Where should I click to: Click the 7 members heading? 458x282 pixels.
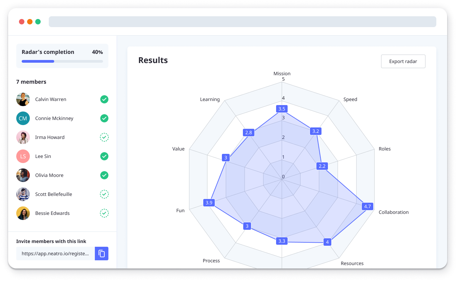[31, 82]
